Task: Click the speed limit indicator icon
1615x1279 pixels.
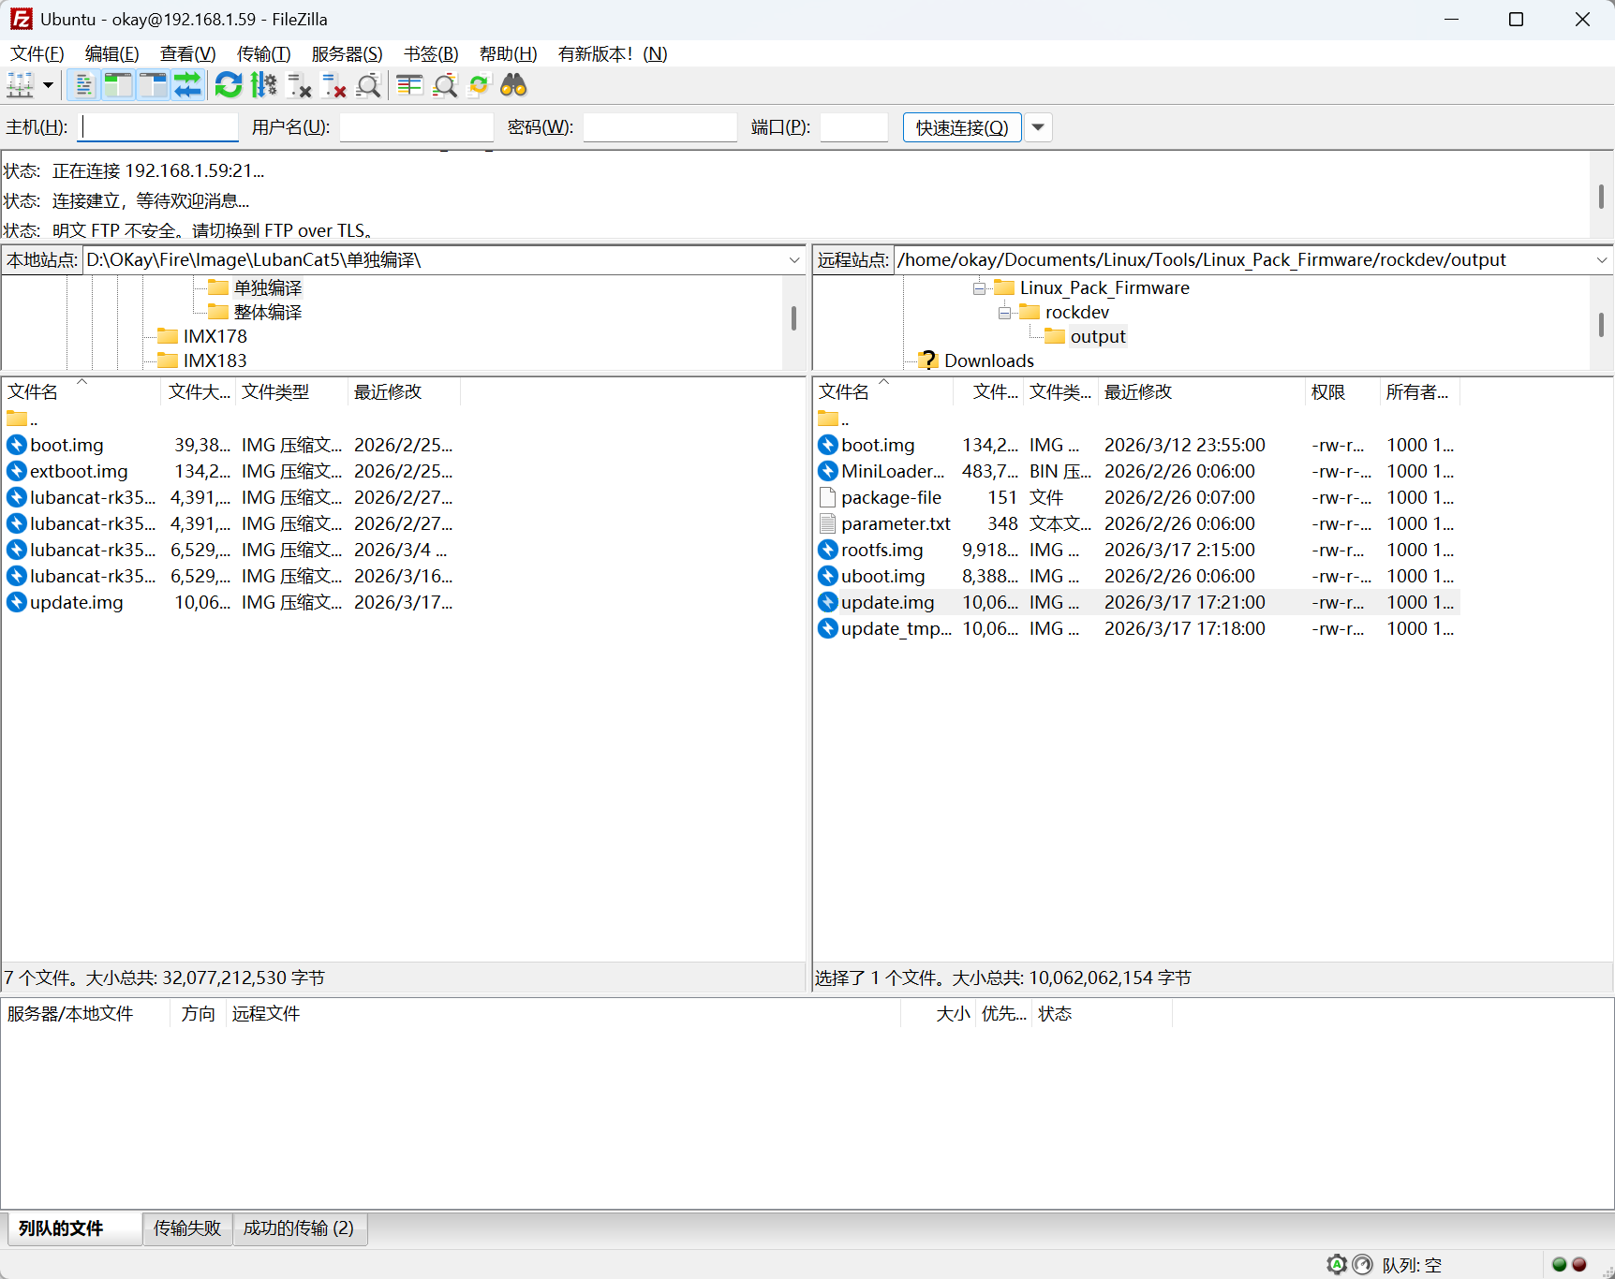Action: click(x=1363, y=1265)
